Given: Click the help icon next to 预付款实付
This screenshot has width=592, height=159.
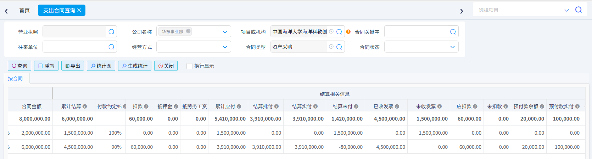Looking at the screenshot, I should (x=577, y=106).
